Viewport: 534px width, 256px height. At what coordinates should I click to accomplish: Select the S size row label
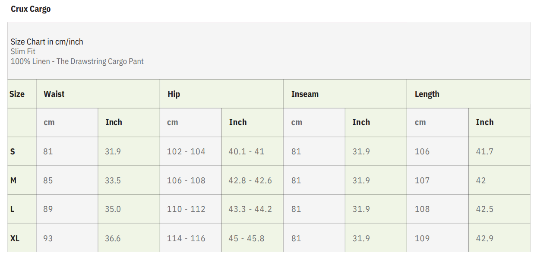click(x=13, y=151)
